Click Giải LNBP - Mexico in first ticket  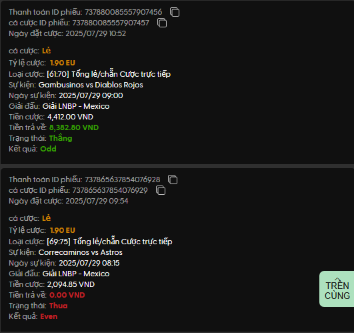pos(76,106)
